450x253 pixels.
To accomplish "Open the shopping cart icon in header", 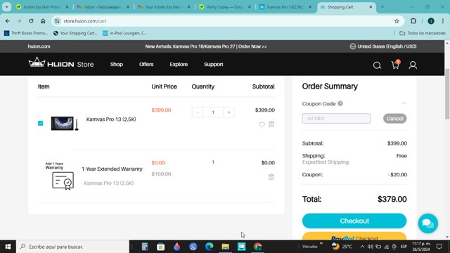I will pos(395,65).
